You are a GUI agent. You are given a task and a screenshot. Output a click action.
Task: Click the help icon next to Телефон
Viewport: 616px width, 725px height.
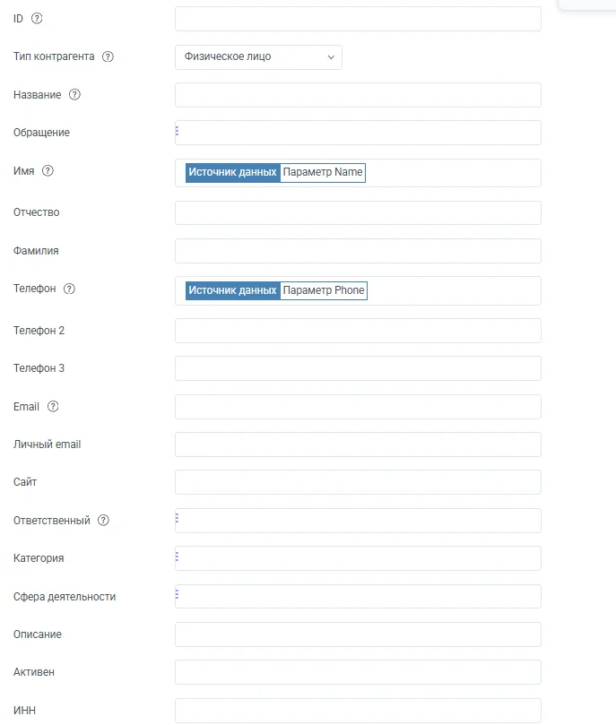pyautogui.click(x=69, y=289)
